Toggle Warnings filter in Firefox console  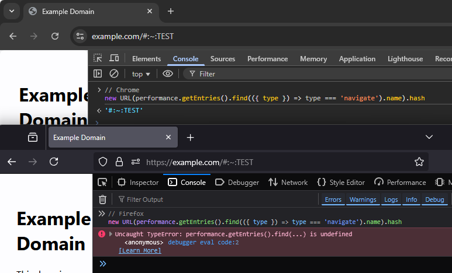(363, 199)
